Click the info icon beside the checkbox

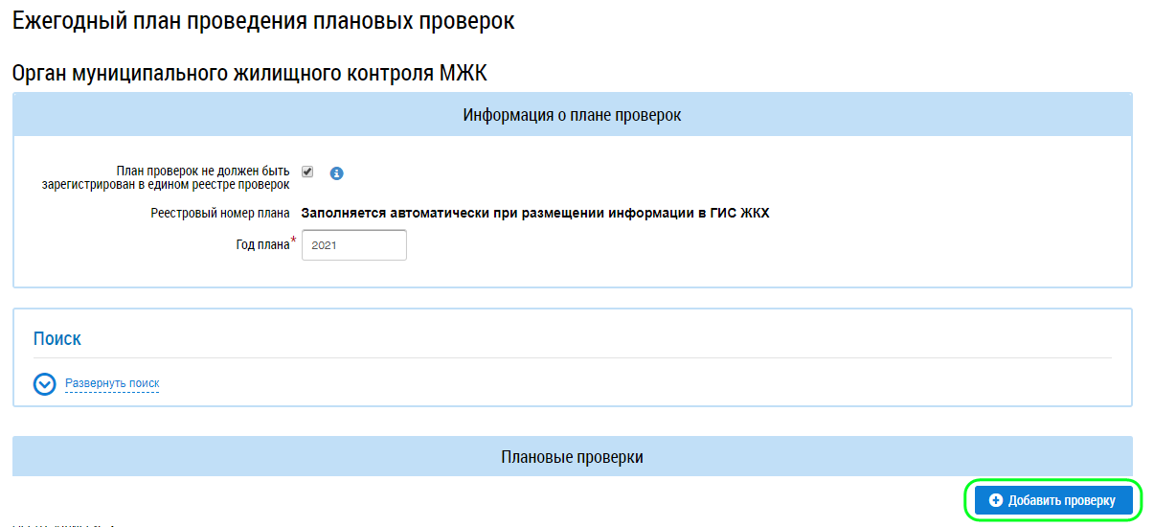[x=336, y=173]
